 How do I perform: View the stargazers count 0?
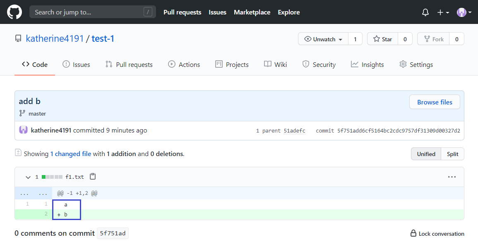[405, 39]
